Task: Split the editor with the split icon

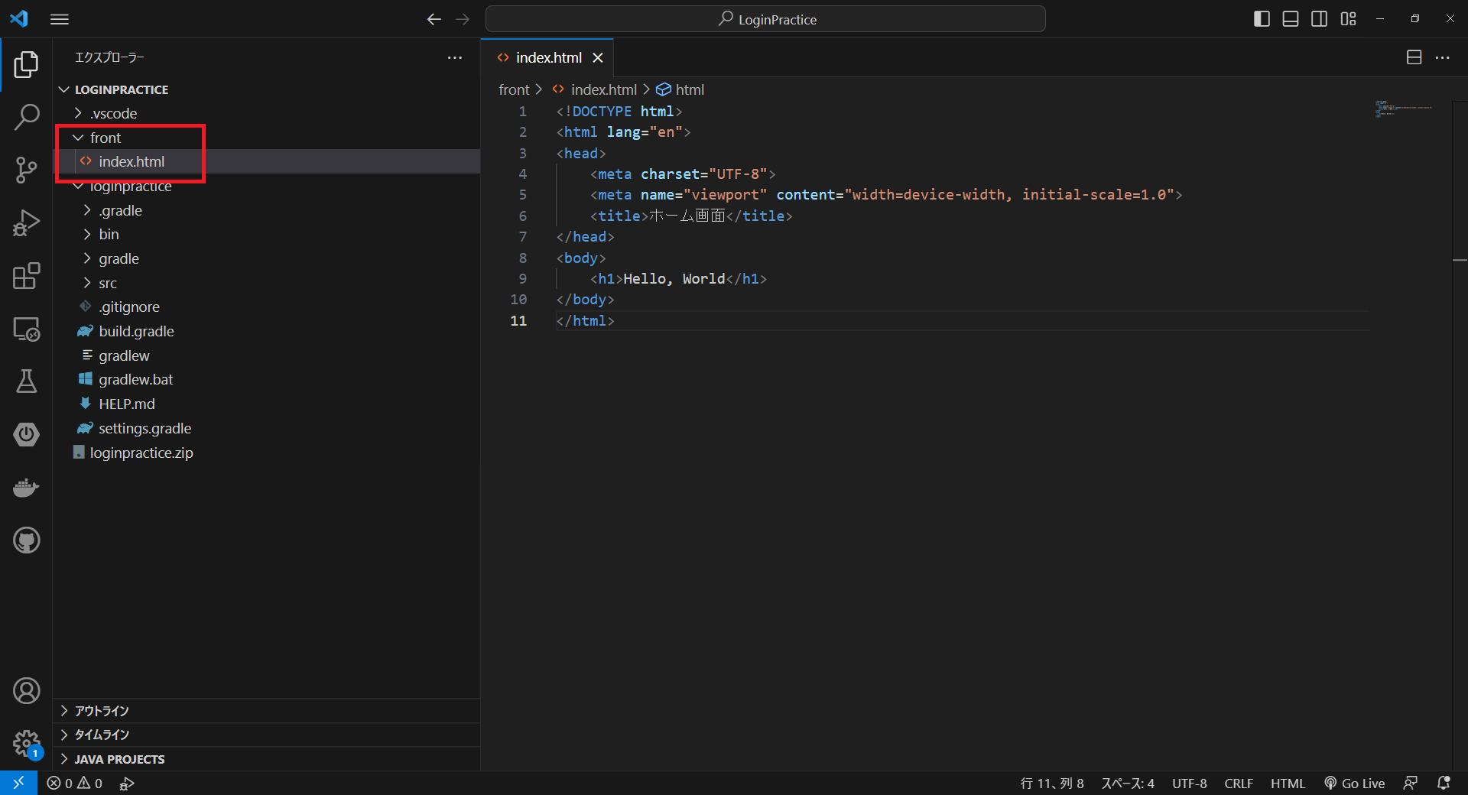Action: click(x=1414, y=57)
